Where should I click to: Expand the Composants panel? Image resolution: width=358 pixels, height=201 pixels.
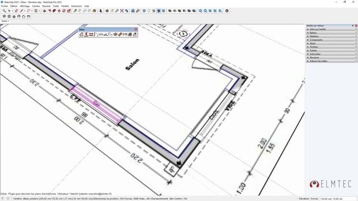(331, 40)
